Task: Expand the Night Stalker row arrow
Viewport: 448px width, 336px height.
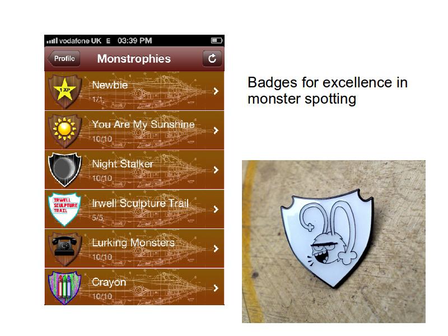Action: point(216,170)
